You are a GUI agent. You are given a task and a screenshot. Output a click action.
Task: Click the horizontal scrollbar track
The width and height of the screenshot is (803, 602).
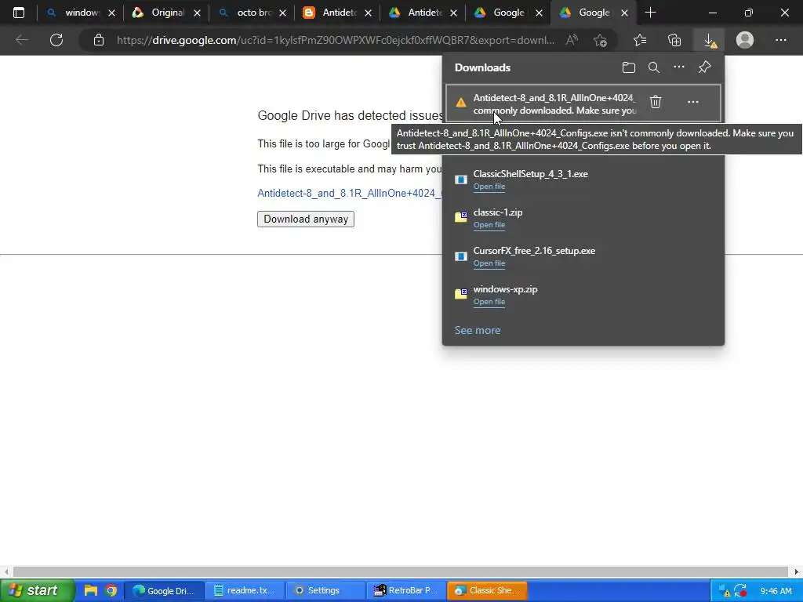pos(401,571)
